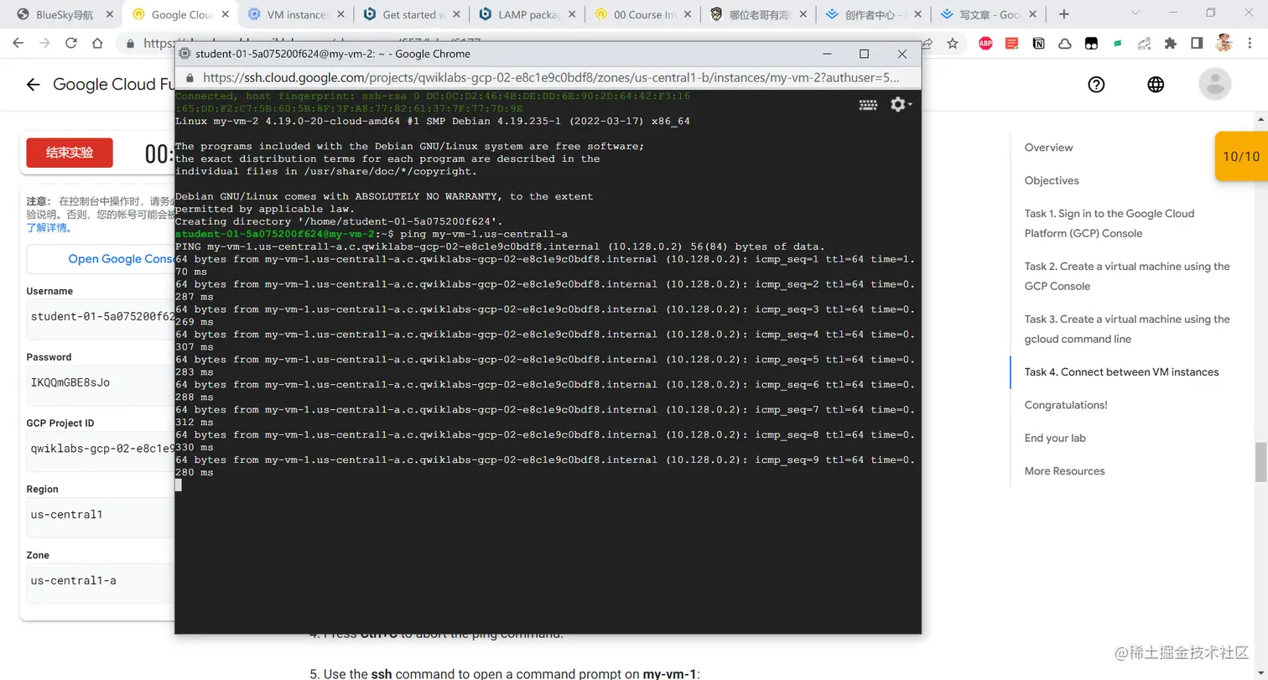
Task: Jump to Task 2 Create virtual machine
Action: [1127, 276]
